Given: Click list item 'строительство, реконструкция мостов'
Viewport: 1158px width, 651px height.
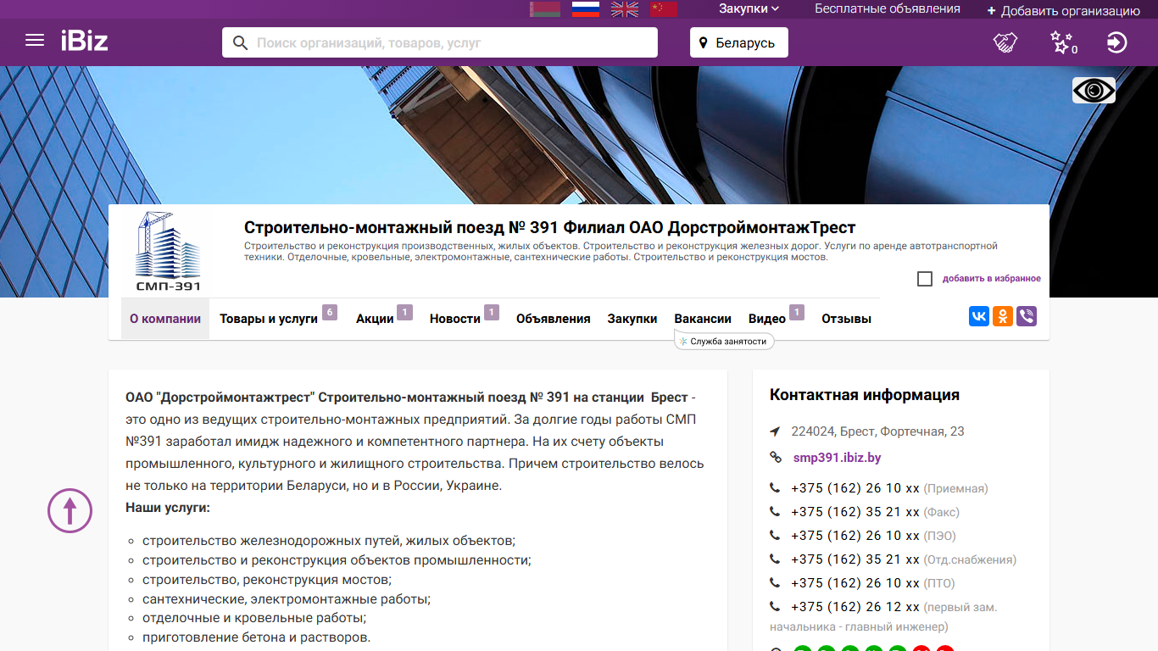Looking at the screenshot, I should coord(267,580).
